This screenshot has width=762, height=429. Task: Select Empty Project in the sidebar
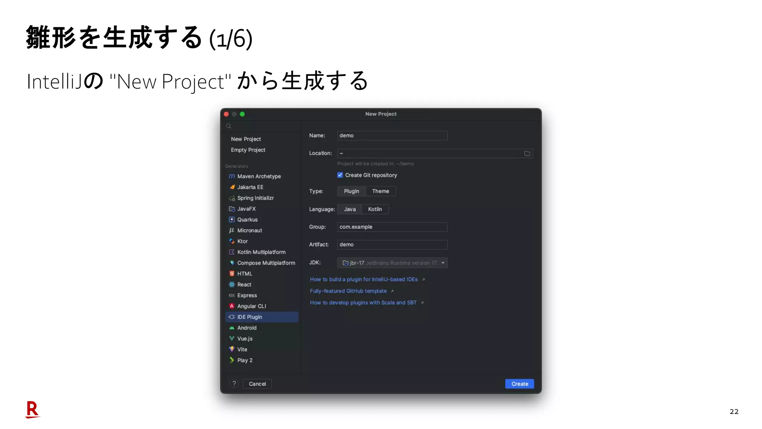pyautogui.click(x=248, y=150)
